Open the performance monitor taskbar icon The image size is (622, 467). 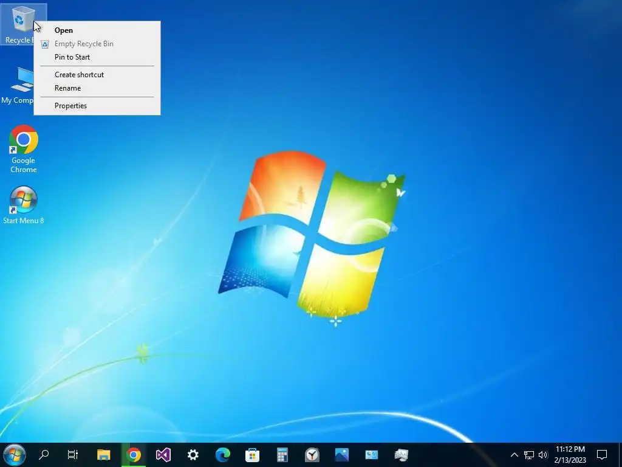(x=401, y=455)
